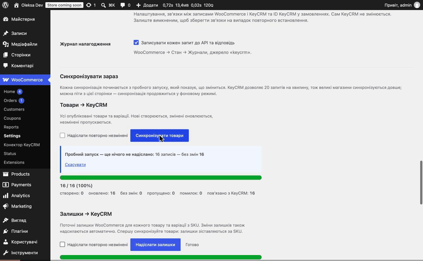The width and height of the screenshot is (423, 261).
Task: Open the Reports submenu item
Action: tap(11, 127)
